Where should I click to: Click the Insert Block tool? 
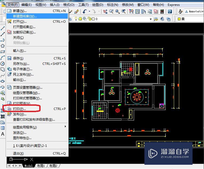3,93
